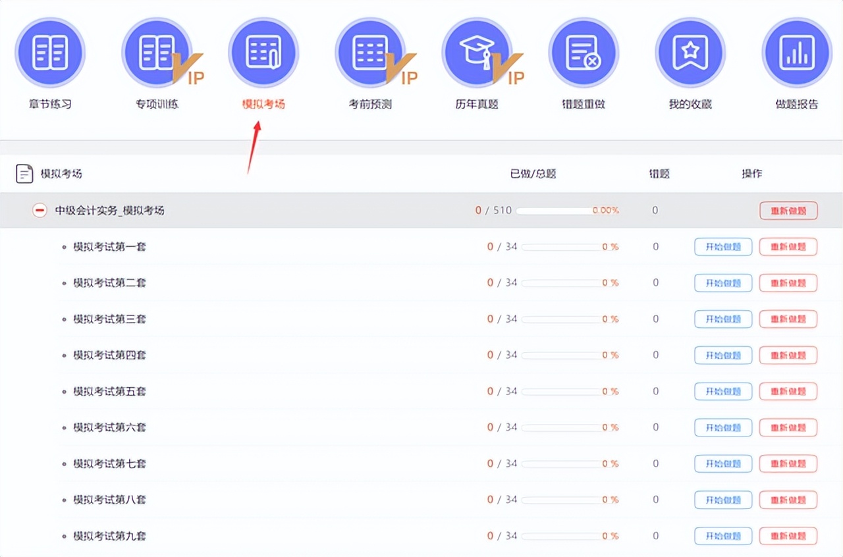
Task: Click 重新做题 on the 中级会计实务 row
Action: 788,210
